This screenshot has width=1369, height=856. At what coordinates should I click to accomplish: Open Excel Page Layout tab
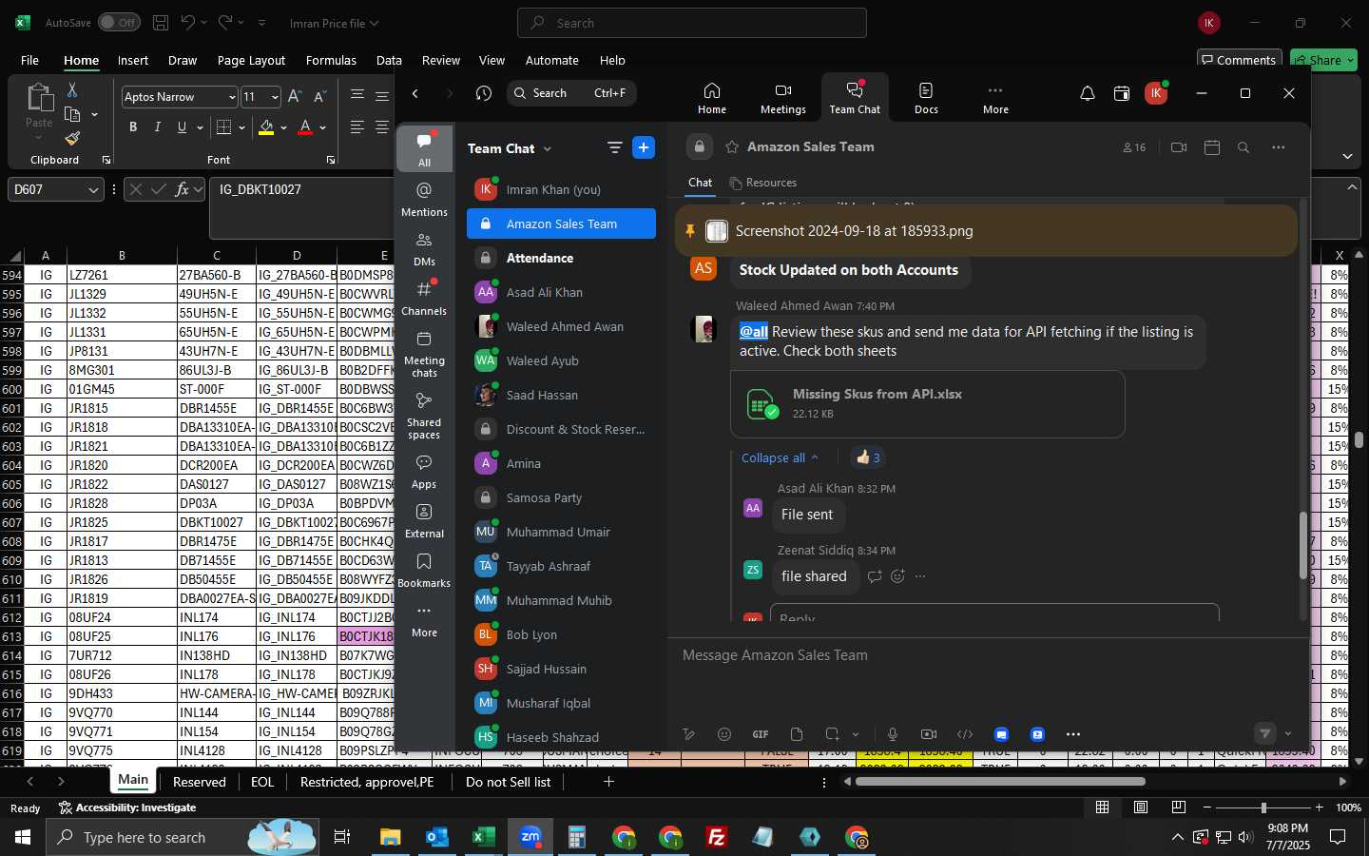tap(251, 60)
